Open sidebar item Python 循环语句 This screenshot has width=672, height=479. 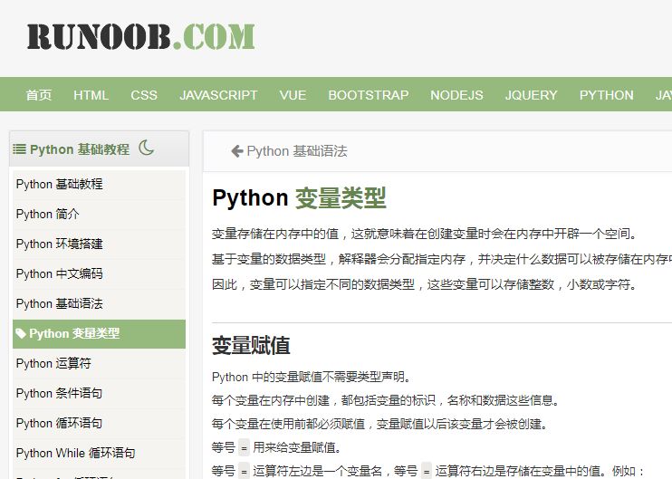click(99, 423)
